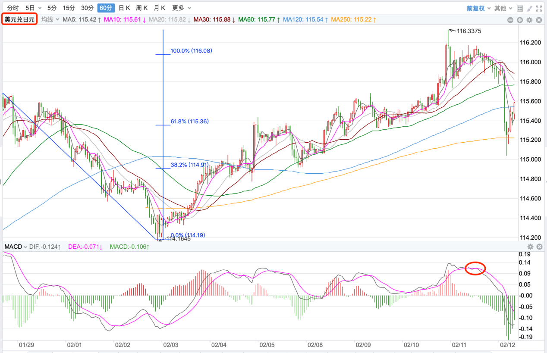This screenshot has width=547, height=353.
Task: Click the minus icon in the main chart header
Action: (510, 20)
